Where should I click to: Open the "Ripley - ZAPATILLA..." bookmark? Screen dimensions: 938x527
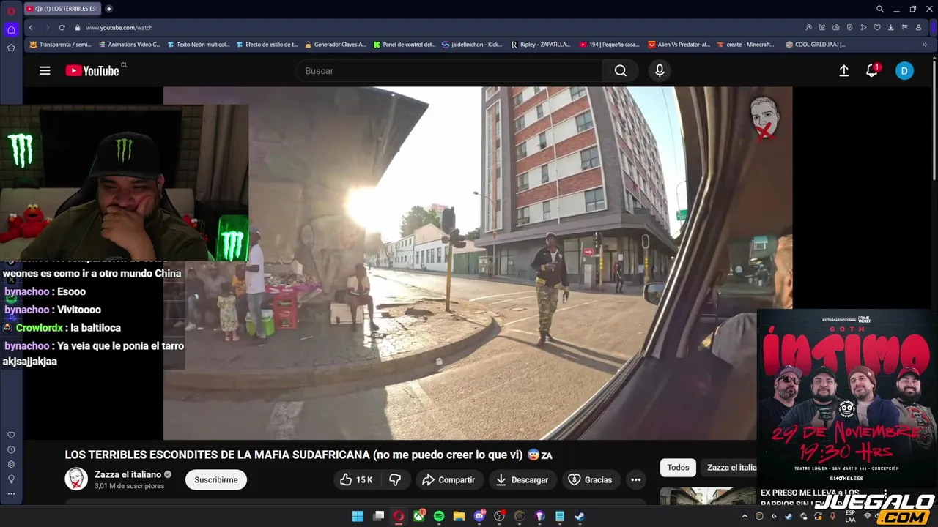click(541, 45)
